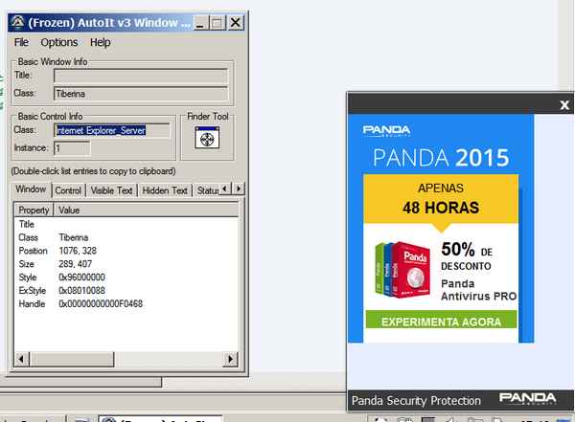
Task: Click the control Class field Internet Explorer_Server
Action: (112, 130)
